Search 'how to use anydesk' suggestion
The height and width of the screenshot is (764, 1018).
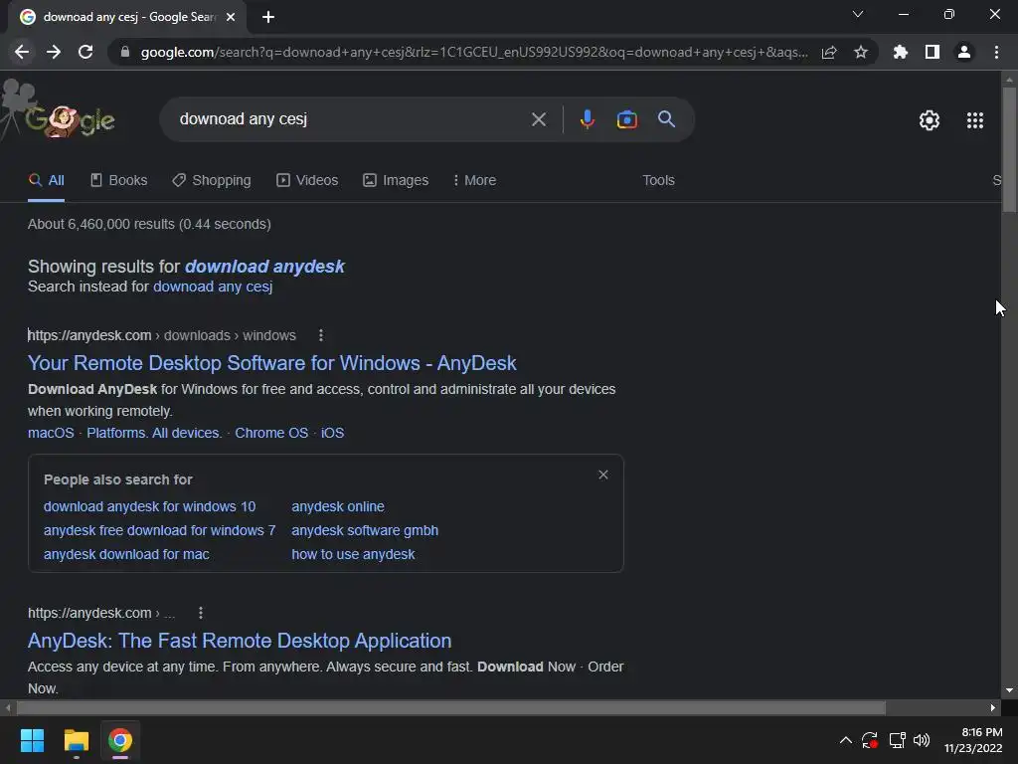click(353, 555)
